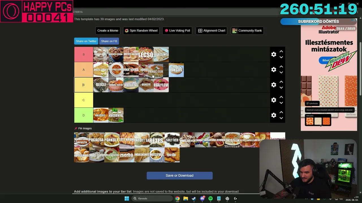This screenshot has height=203, width=362.
Task: Open settings gear for tier C
Action: [273, 100]
